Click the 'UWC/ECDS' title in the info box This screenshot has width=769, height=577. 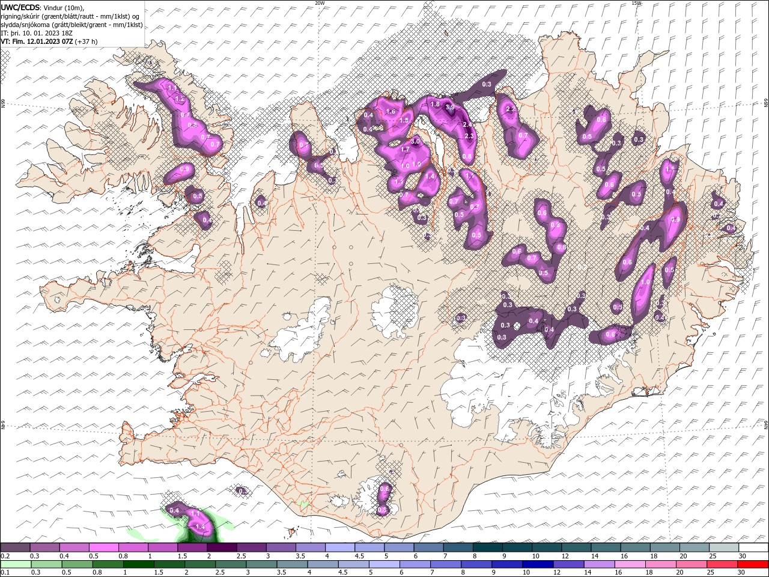pos(20,7)
